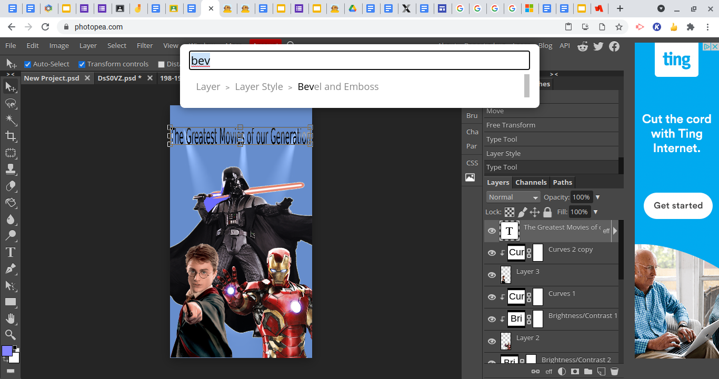Close the DsS0VZ.psd document tab

click(150, 78)
